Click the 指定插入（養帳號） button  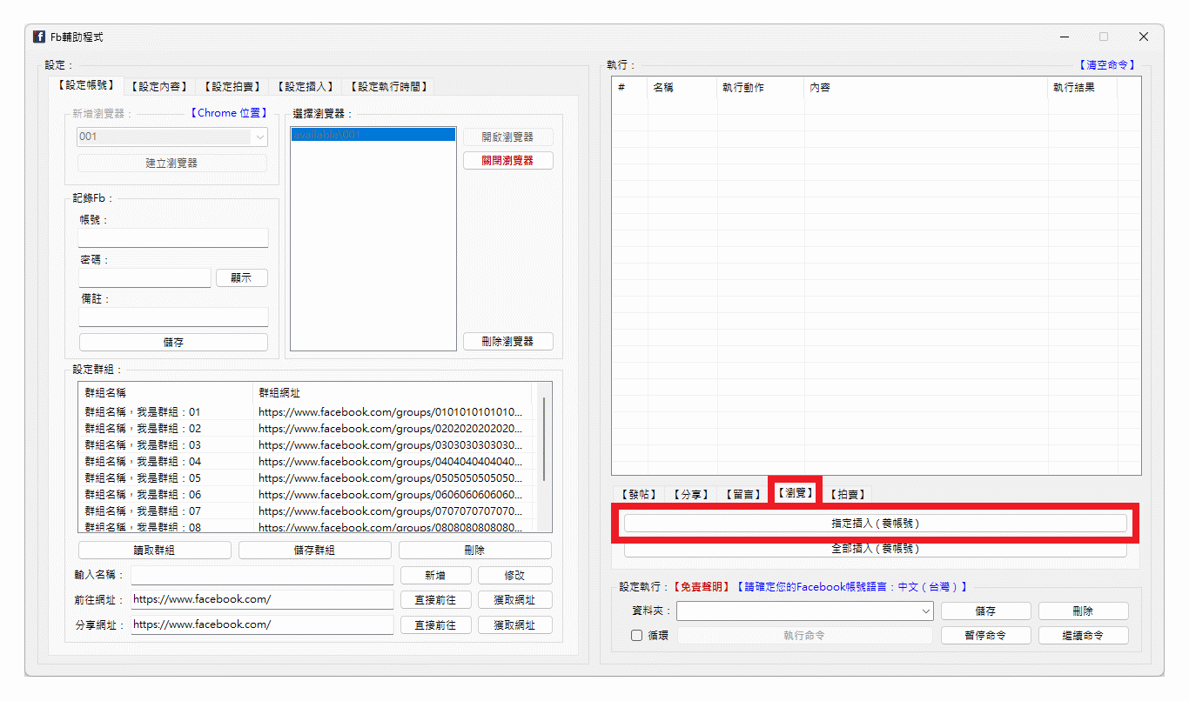coord(876,524)
